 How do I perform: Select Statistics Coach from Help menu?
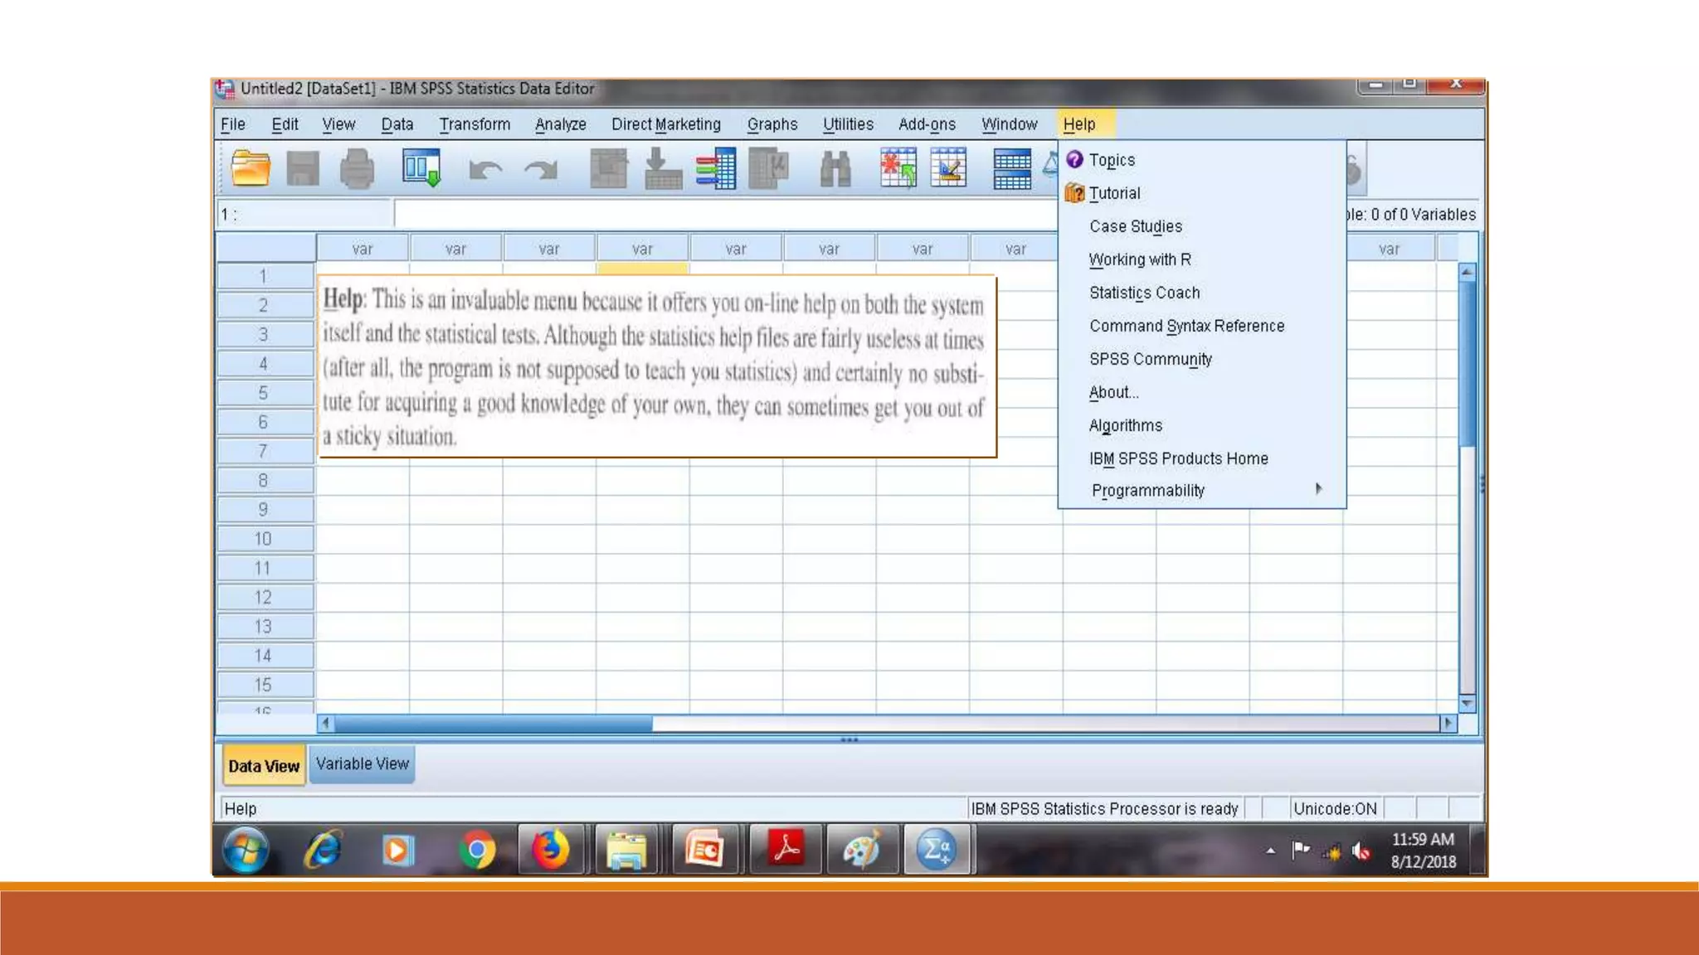(1144, 293)
